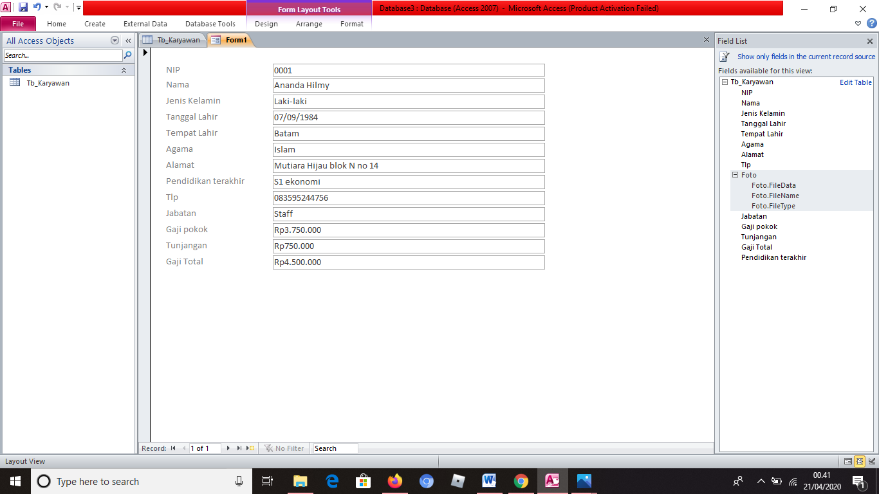
Task: Click inside the record Search box
Action: click(x=335, y=448)
